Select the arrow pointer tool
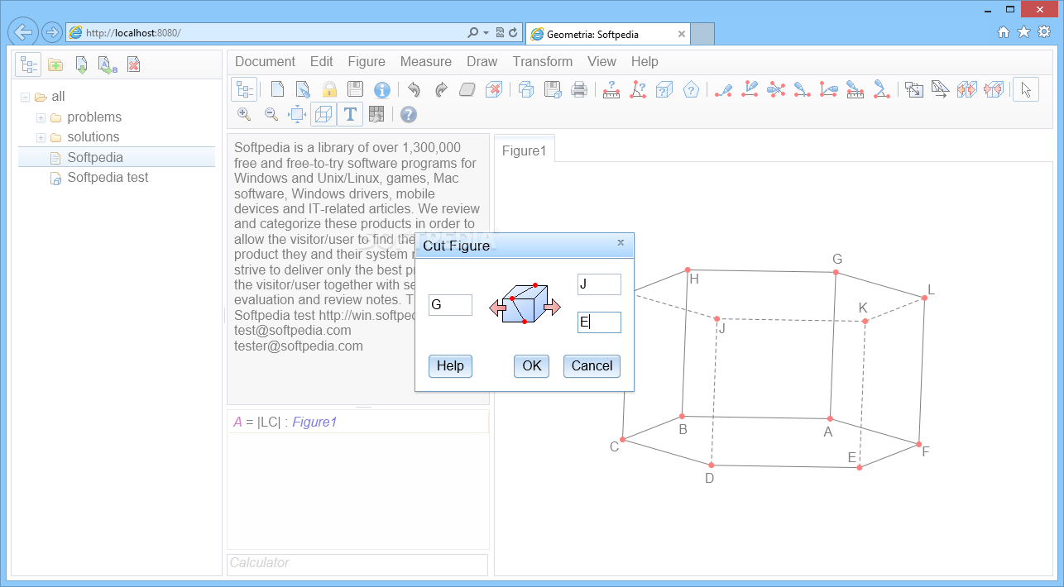 [1026, 89]
